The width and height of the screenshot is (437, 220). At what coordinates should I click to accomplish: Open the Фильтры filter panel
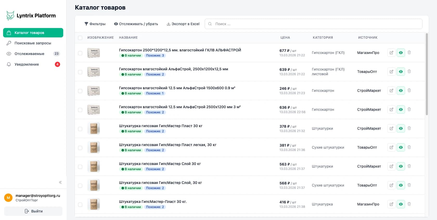[95, 24]
